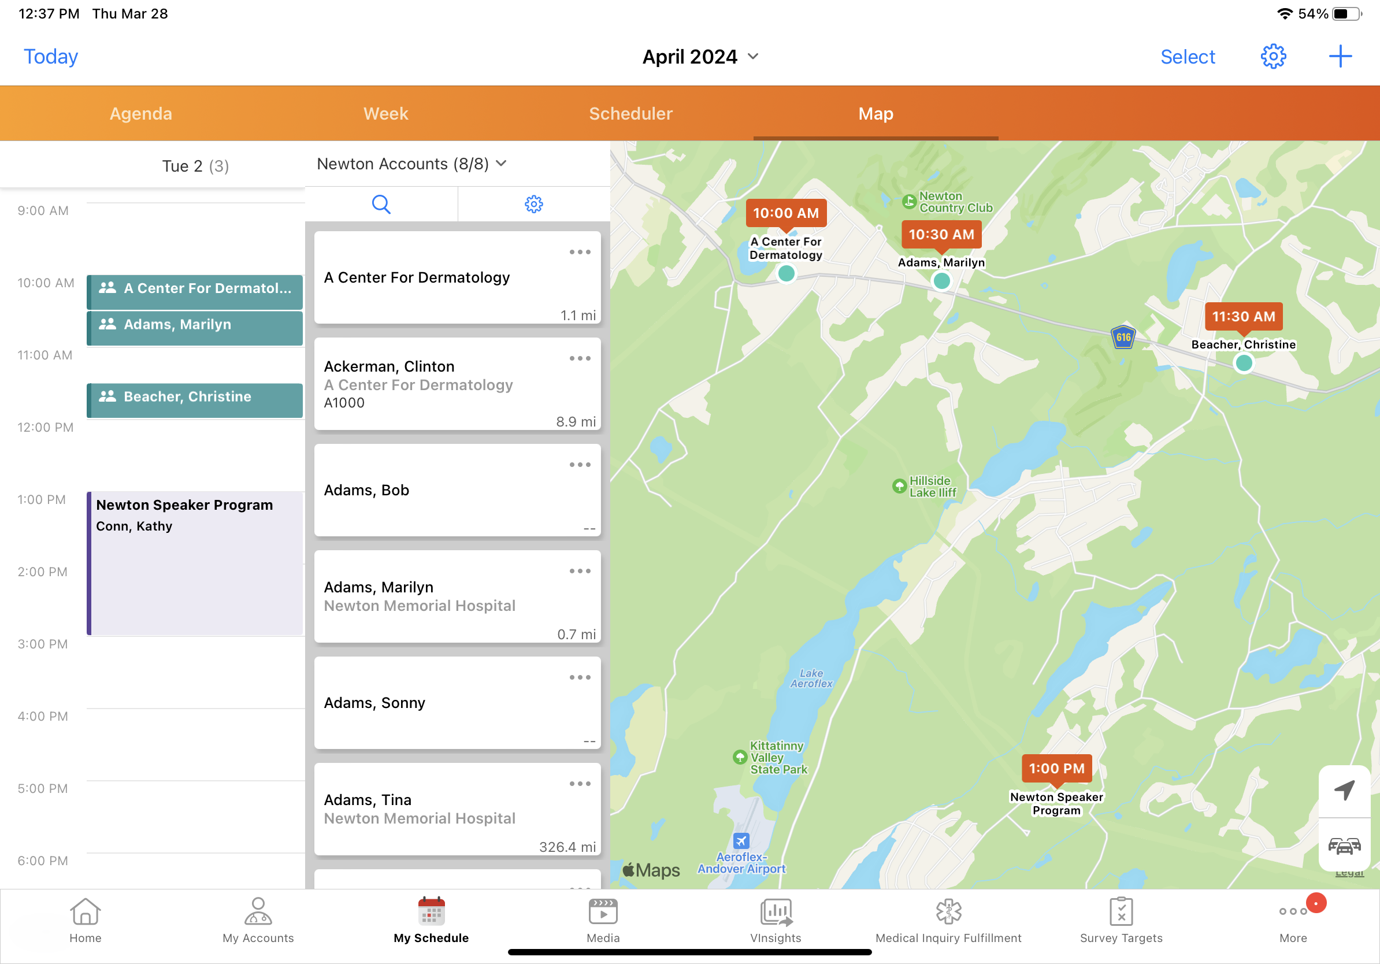The image size is (1380, 964).
Task: Expand Newton Accounts (8/8) list dropdown
Action: (x=411, y=164)
